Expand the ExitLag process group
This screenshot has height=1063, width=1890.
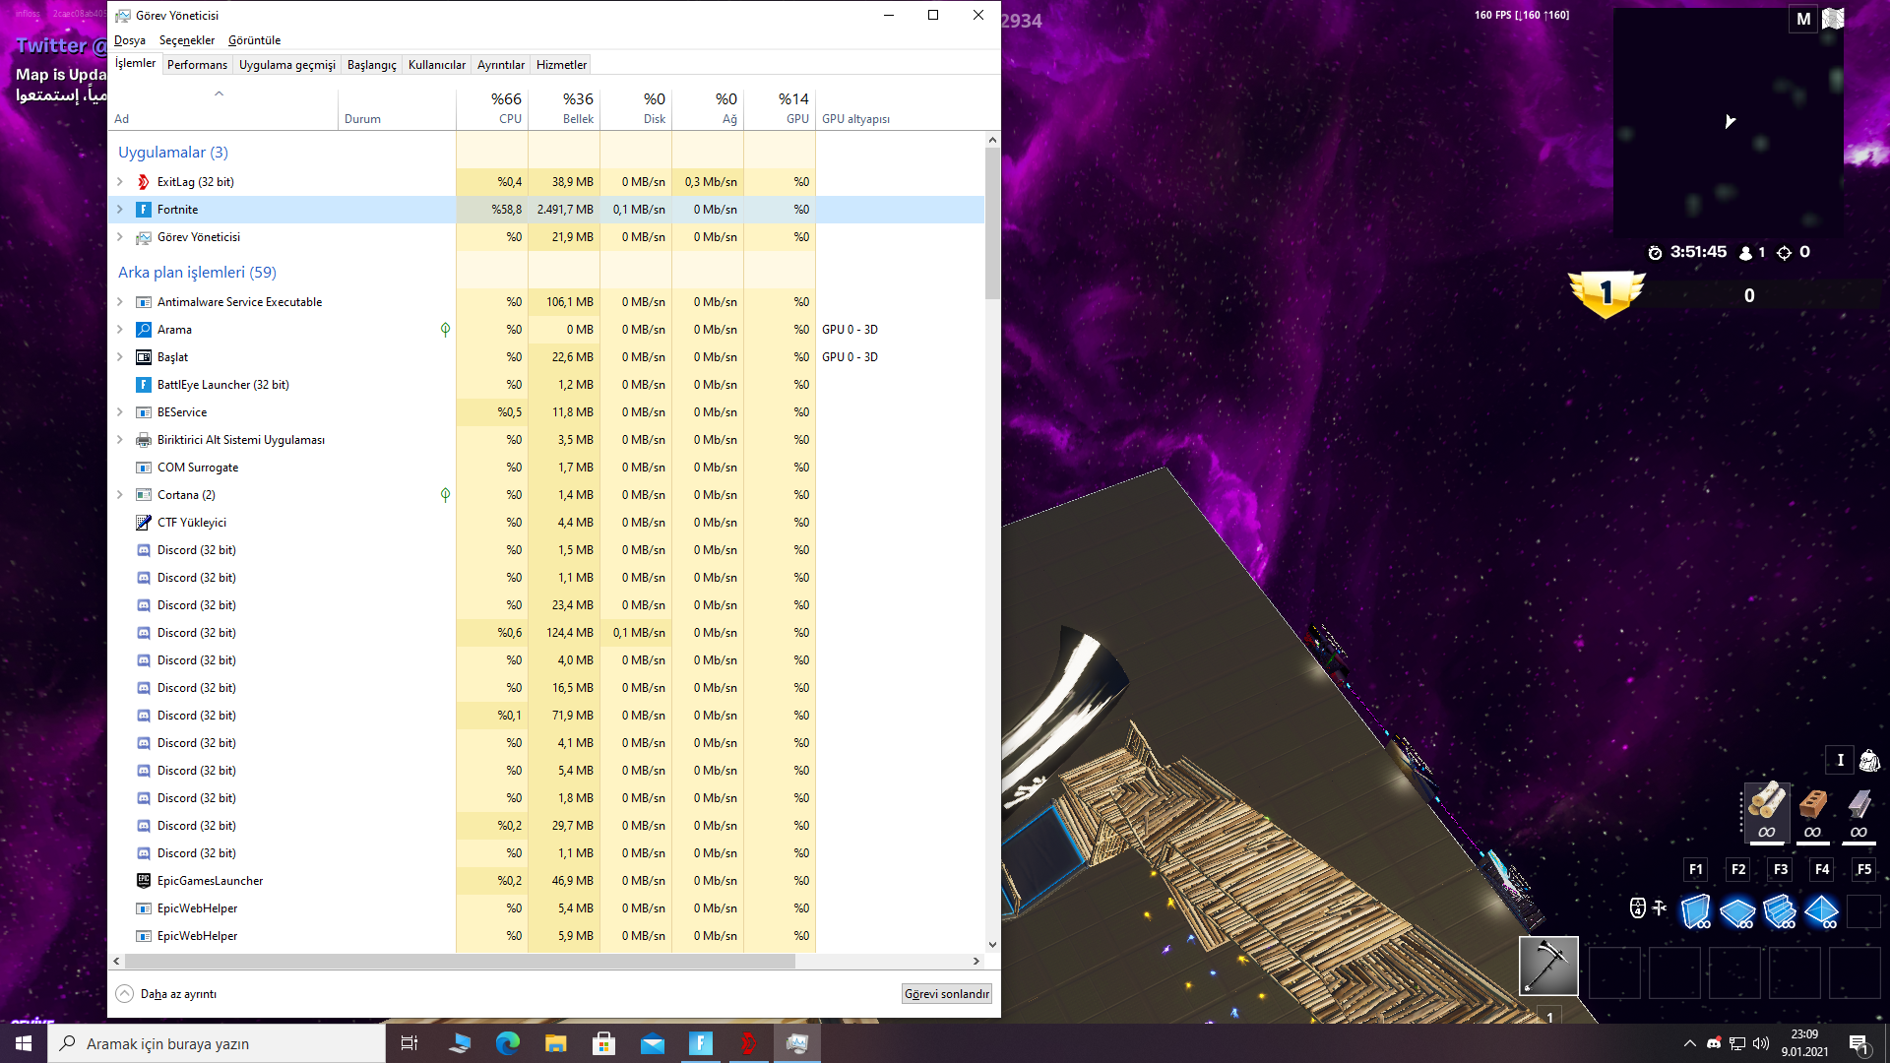click(x=120, y=182)
